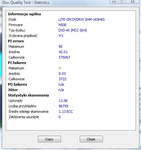
Task: Click the Średni odstęp skanowania label
Action: pos(29,112)
